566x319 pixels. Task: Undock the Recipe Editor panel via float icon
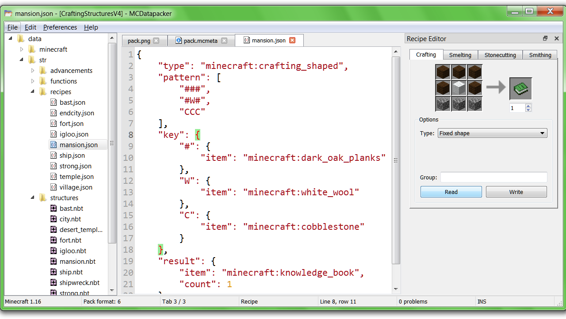pos(545,38)
